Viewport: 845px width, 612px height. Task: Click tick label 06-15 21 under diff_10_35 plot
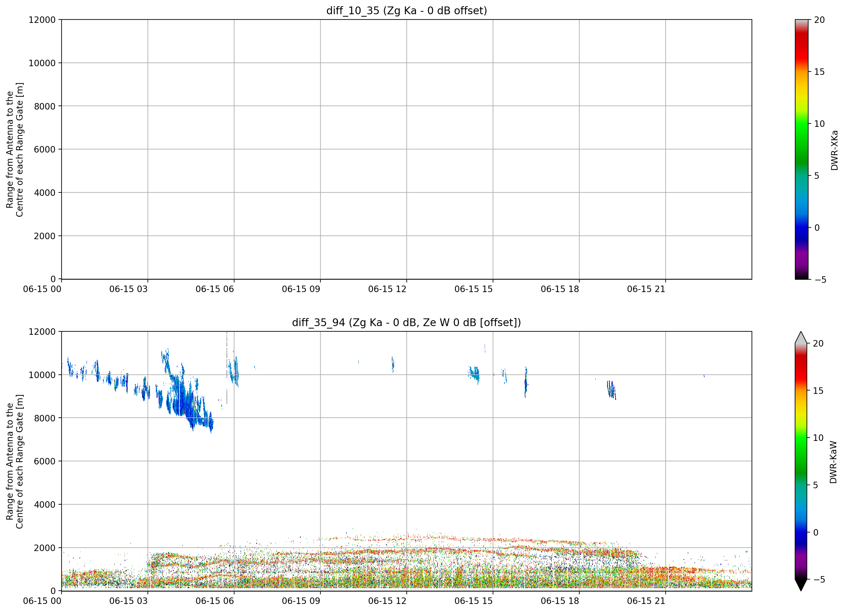point(646,289)
